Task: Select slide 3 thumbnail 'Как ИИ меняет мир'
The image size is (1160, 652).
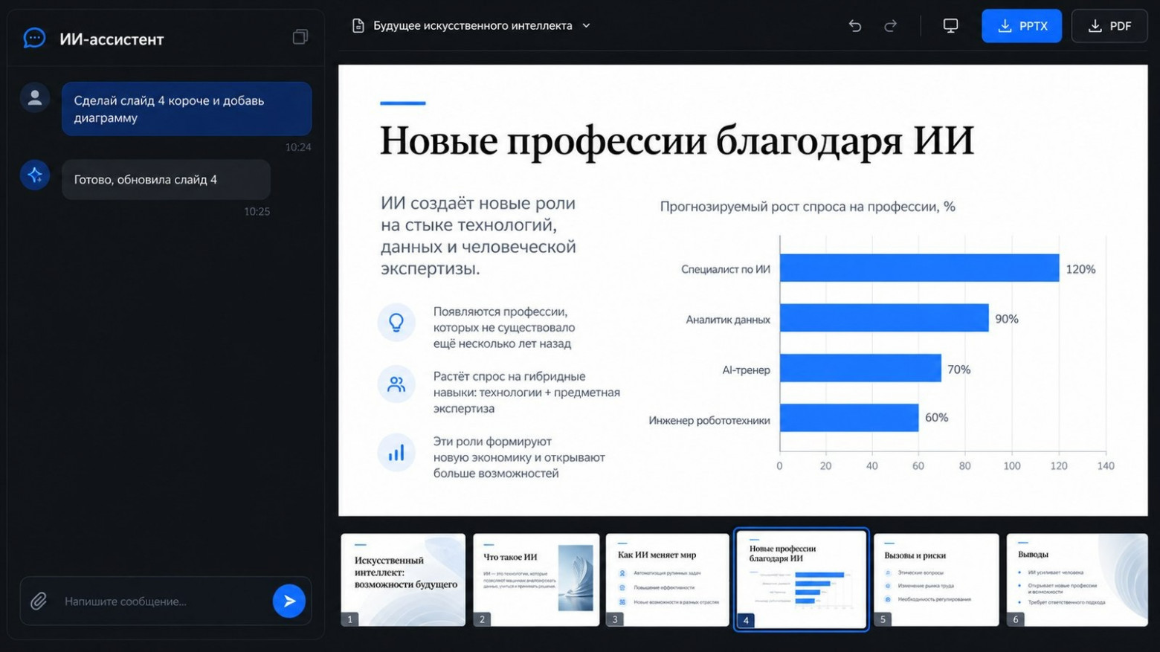Action: (668, 580)
